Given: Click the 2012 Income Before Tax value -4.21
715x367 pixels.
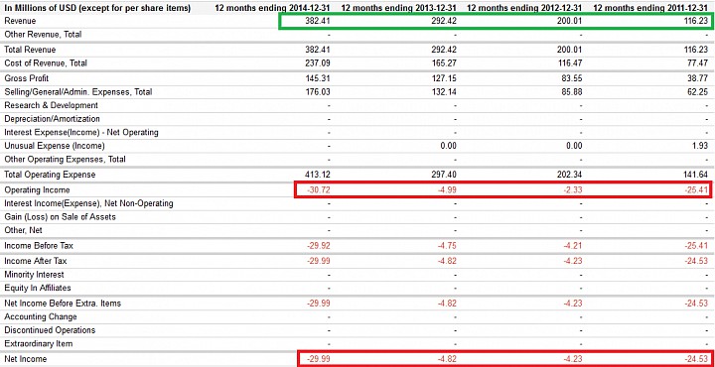Looking at the screenshot, I should [x=573, y=246].
